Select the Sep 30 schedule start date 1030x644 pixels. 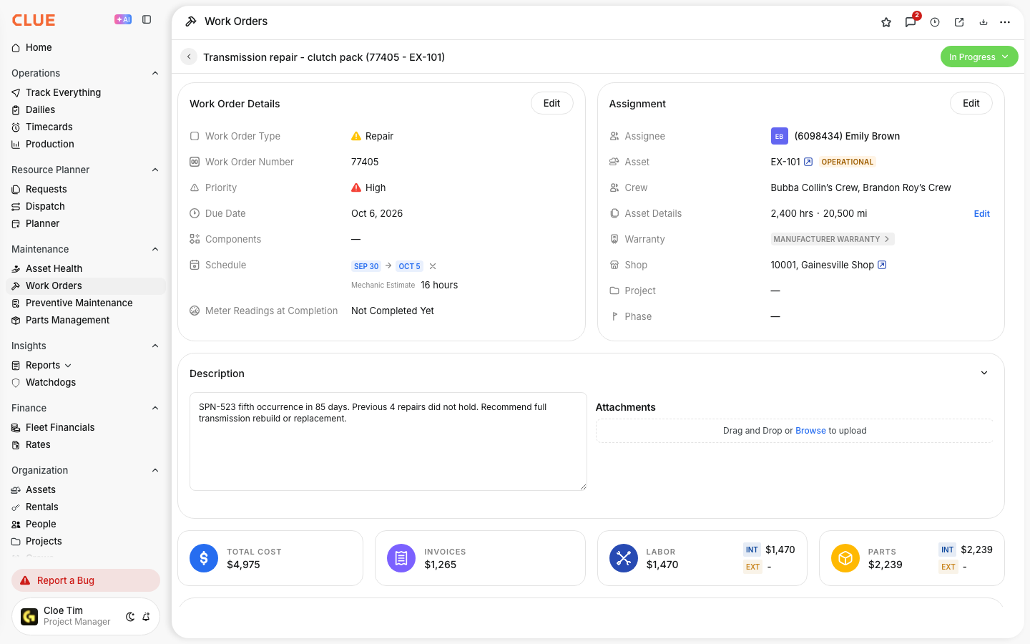(x=366, y=266)
